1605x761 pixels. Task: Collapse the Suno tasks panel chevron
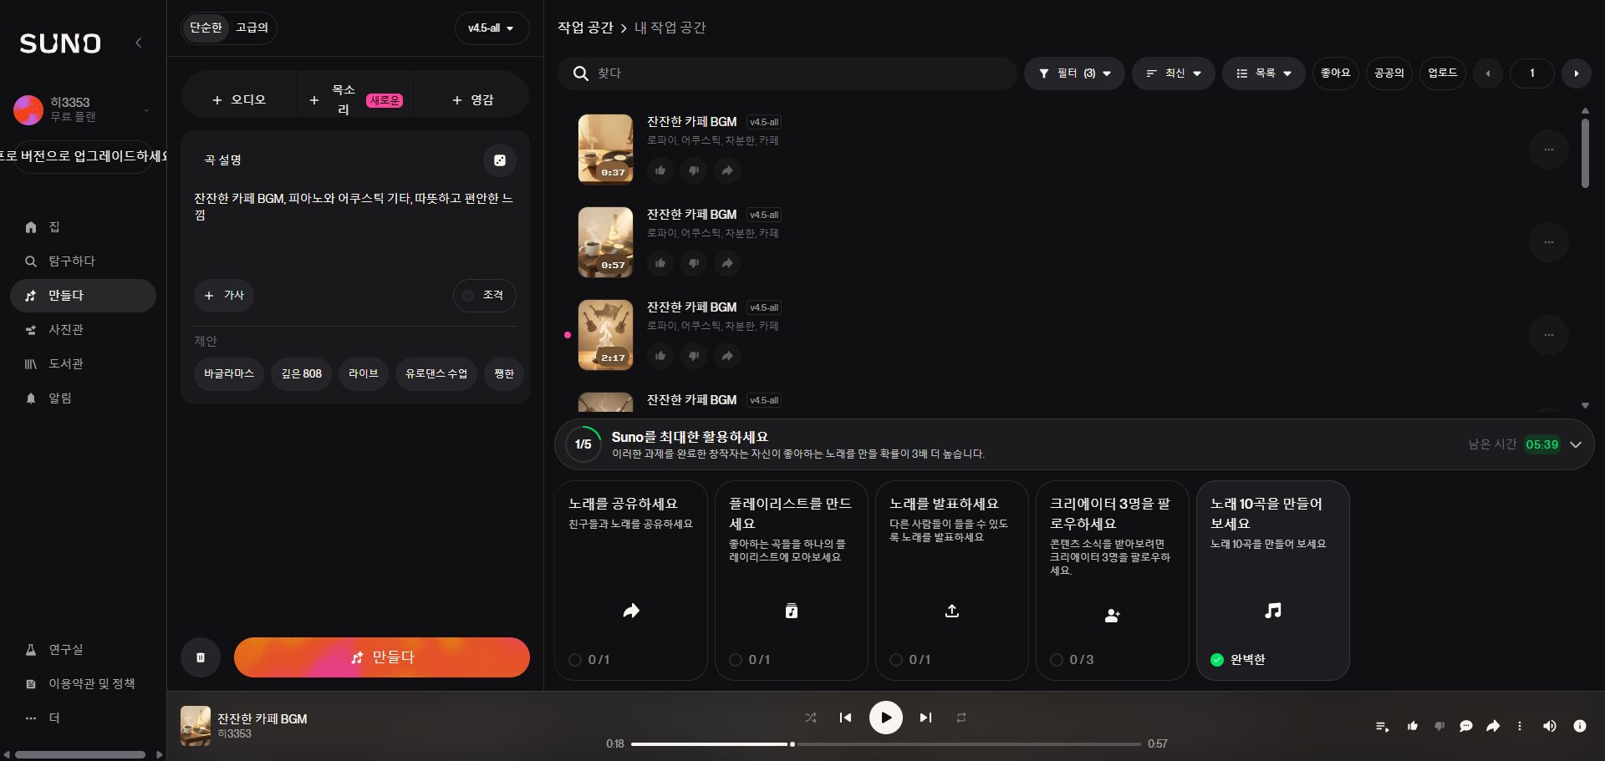1576,444
